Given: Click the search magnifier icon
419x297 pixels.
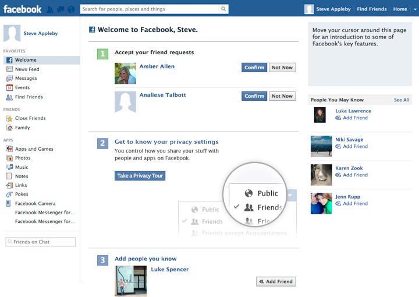Looking at the screenshot, I should [x=223, y=9].
